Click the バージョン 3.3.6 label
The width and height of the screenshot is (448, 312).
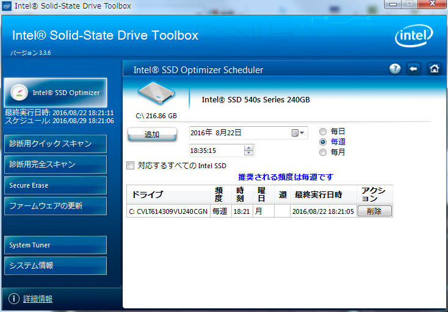coord(31,53)
